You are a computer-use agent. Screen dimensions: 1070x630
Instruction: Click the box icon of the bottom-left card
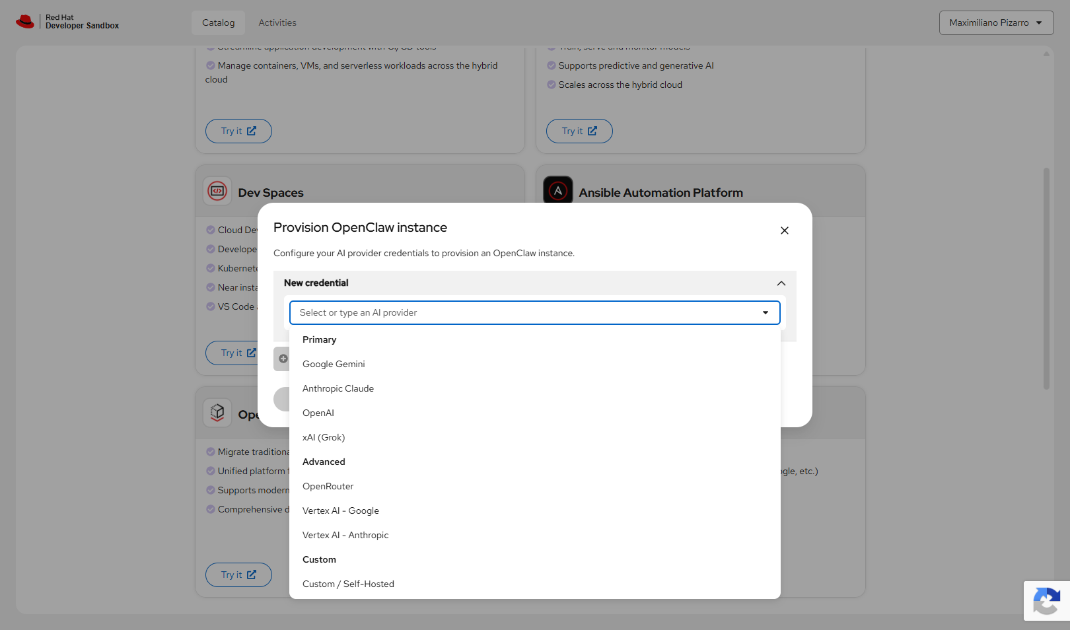pos(217,413)
